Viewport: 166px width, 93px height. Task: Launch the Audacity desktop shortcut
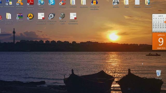(94, 5)
